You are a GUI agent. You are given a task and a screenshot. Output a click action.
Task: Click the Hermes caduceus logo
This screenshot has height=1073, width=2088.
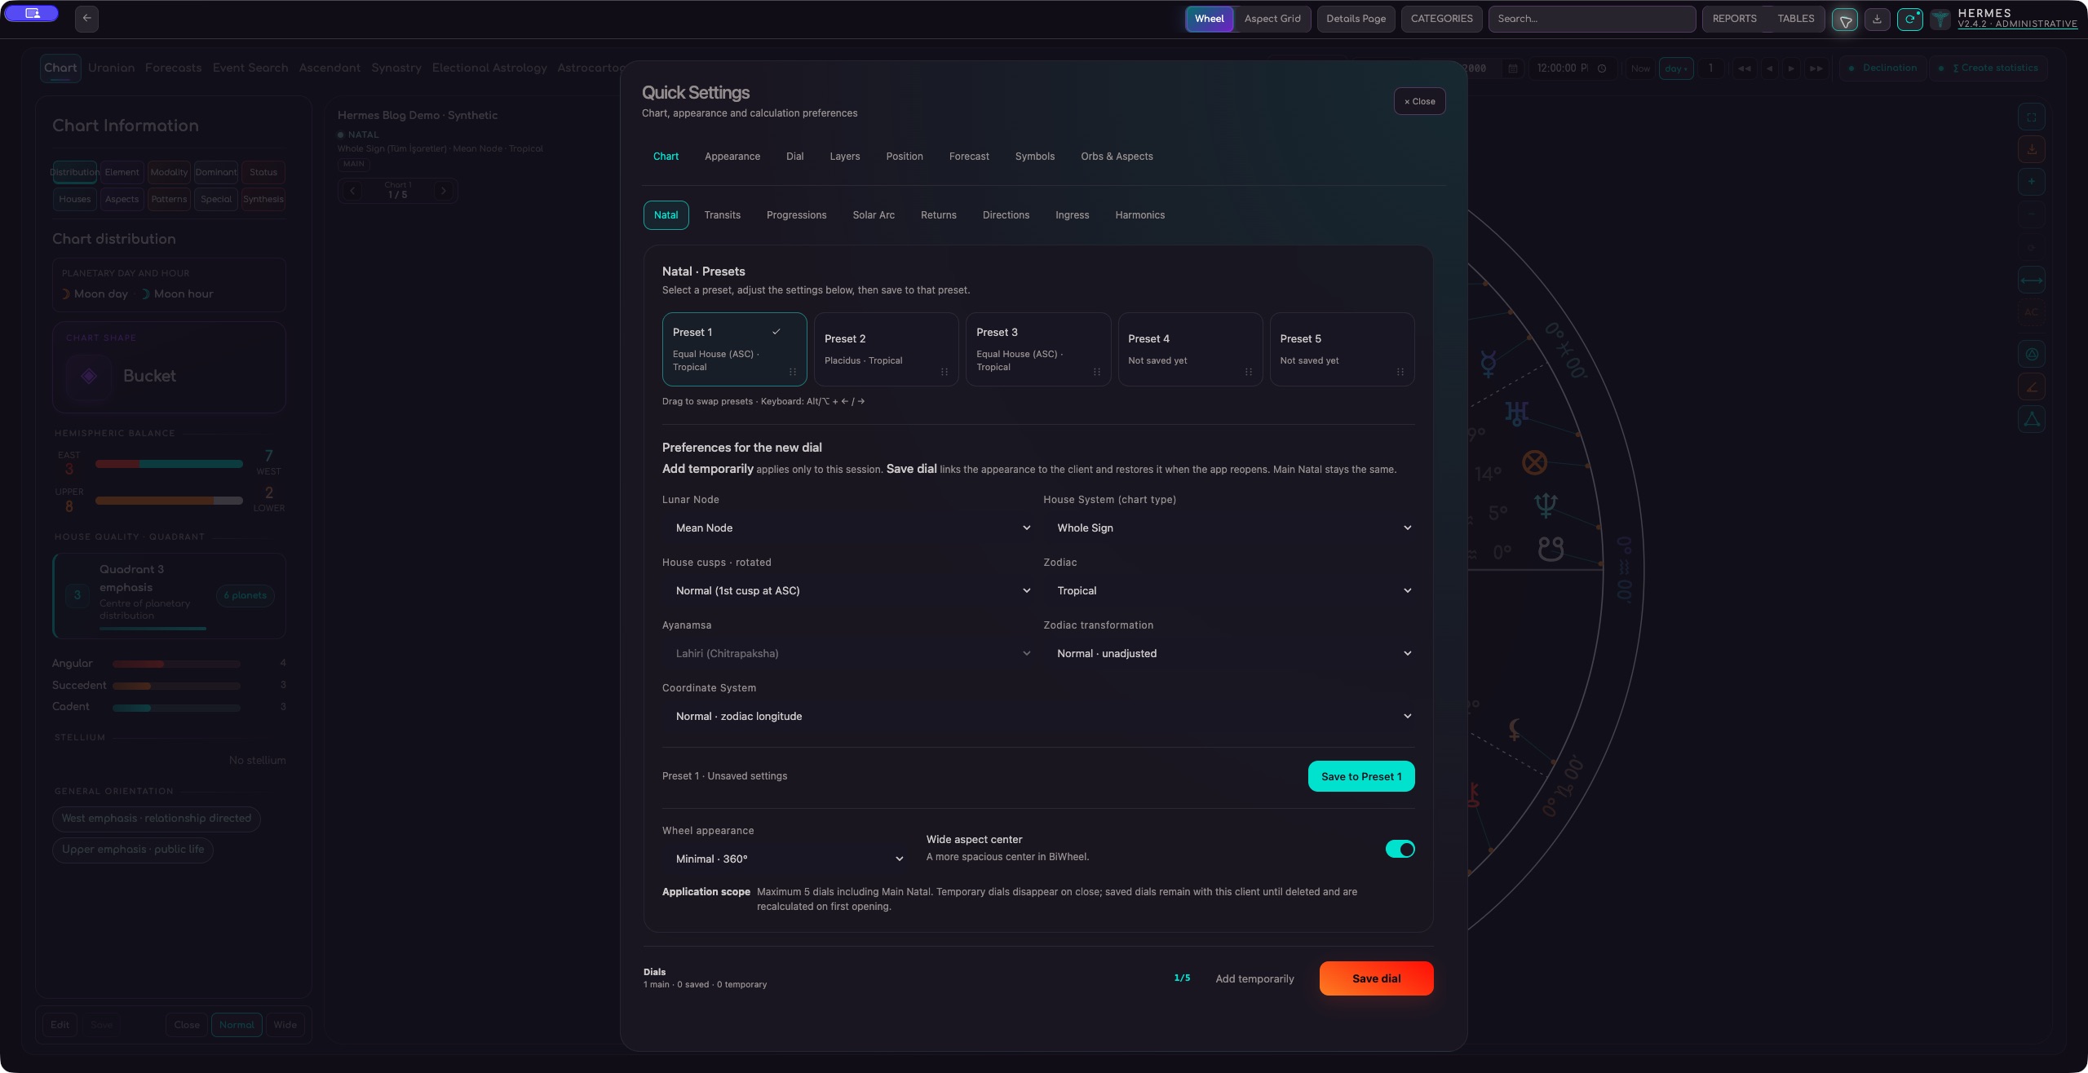[x=1940, y=20]
